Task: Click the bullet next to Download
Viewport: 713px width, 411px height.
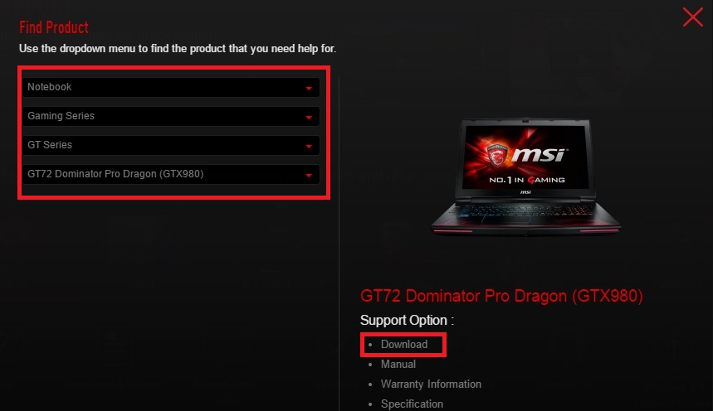Action: [370, 345]
